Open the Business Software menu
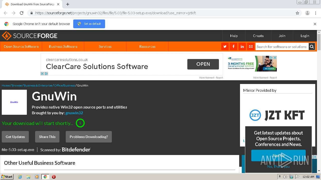321x180 pixels. pos(63,46)
